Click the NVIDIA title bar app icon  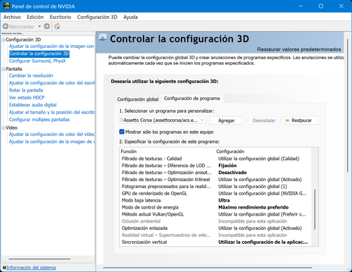[x=6, y=6]
